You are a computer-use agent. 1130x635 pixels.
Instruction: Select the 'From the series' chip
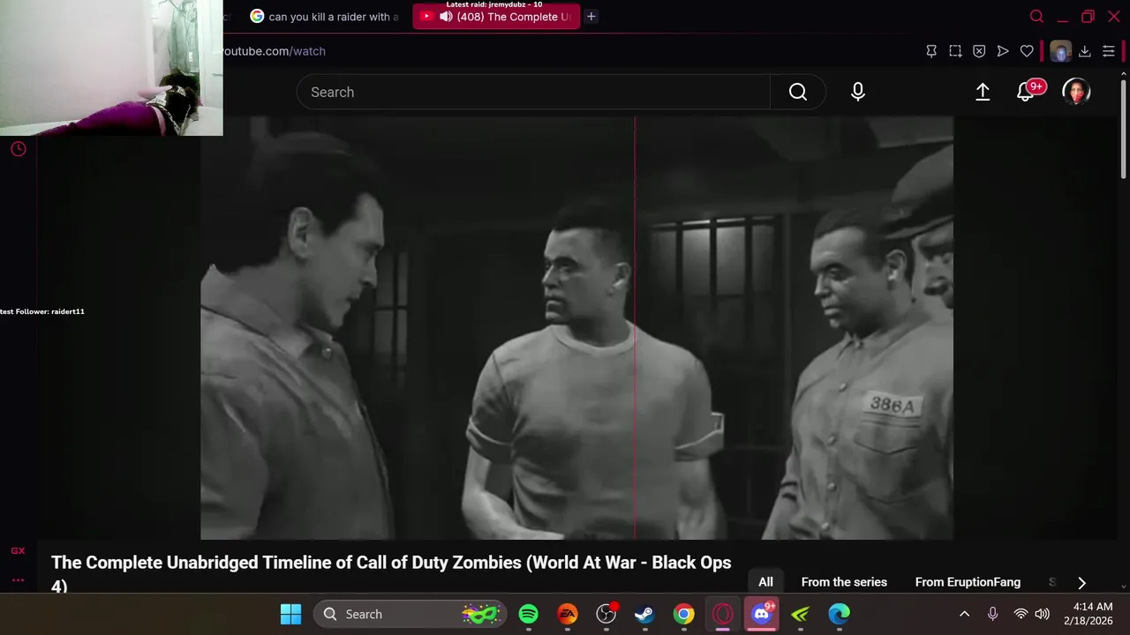[844, 582]
